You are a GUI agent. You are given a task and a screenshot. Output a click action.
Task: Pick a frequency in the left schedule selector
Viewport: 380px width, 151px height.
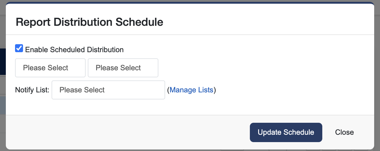click(x=50, y=68)
